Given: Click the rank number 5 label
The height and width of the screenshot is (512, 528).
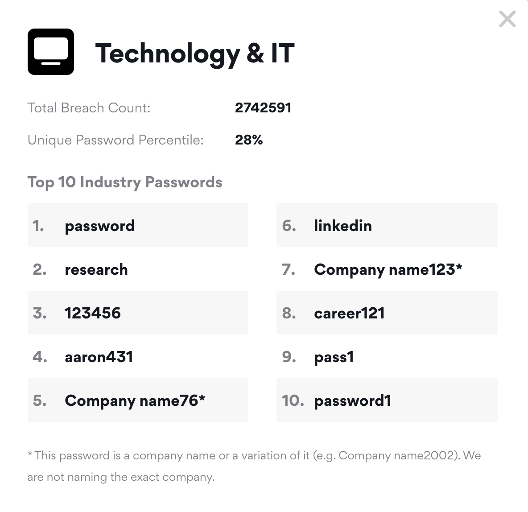Looking at the screenshot, I should (x=40, y=401).
